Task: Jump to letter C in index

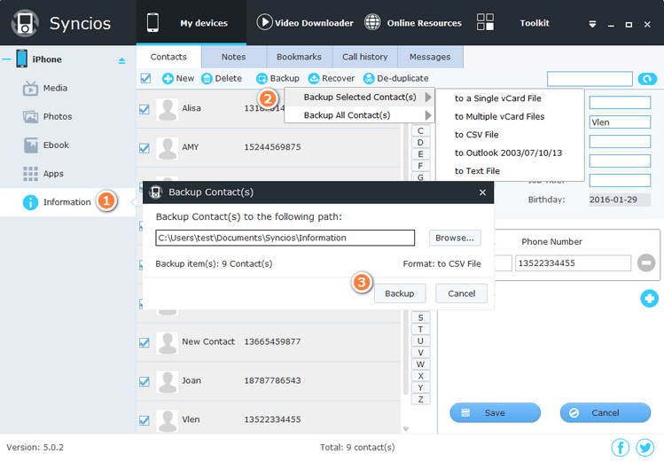Action: pos(420,131)
